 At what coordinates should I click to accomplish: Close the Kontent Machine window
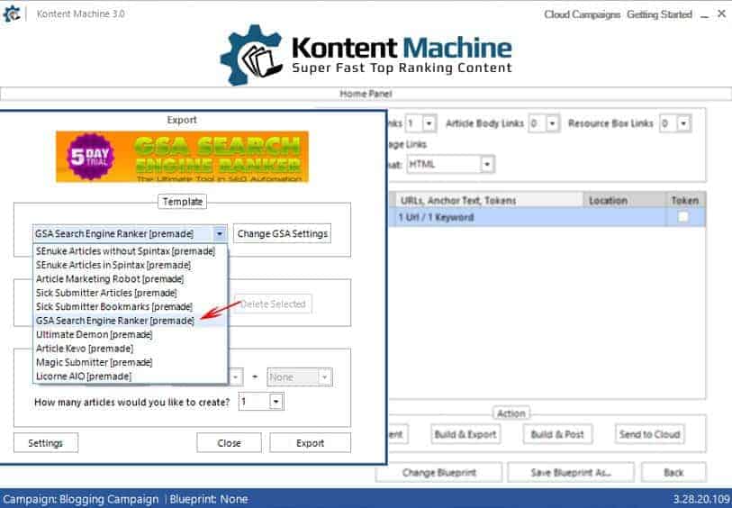(721, 14)
